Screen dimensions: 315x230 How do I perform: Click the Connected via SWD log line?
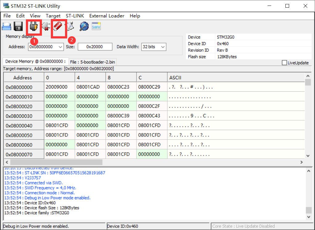click(x=34, y=183)
